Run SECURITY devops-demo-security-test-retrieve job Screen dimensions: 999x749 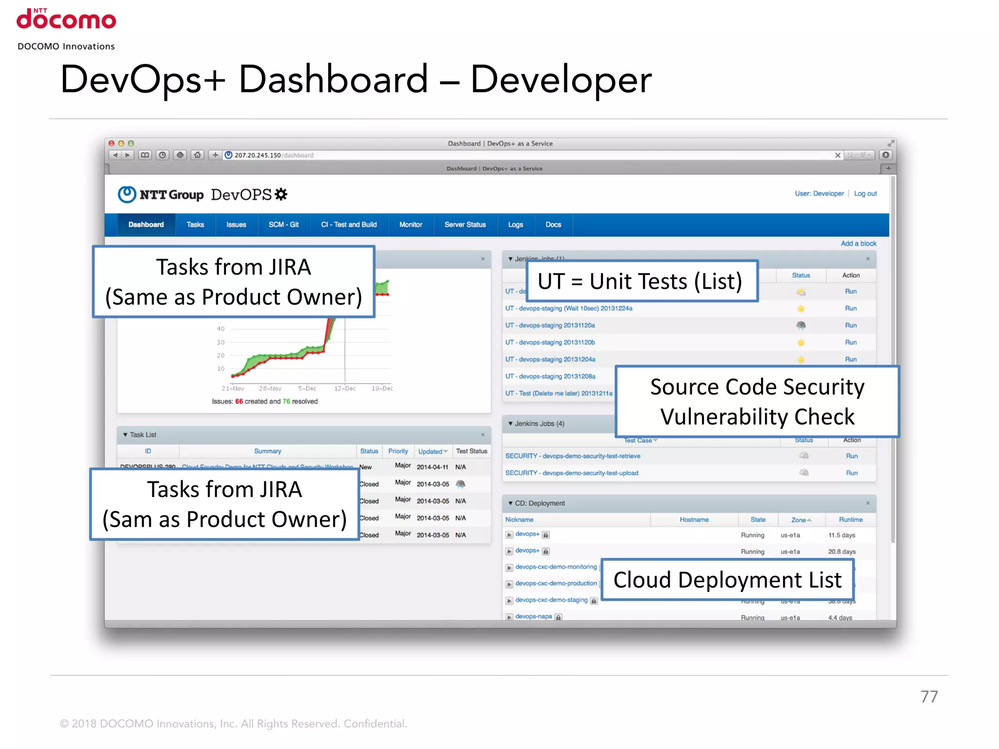[852, 456]
